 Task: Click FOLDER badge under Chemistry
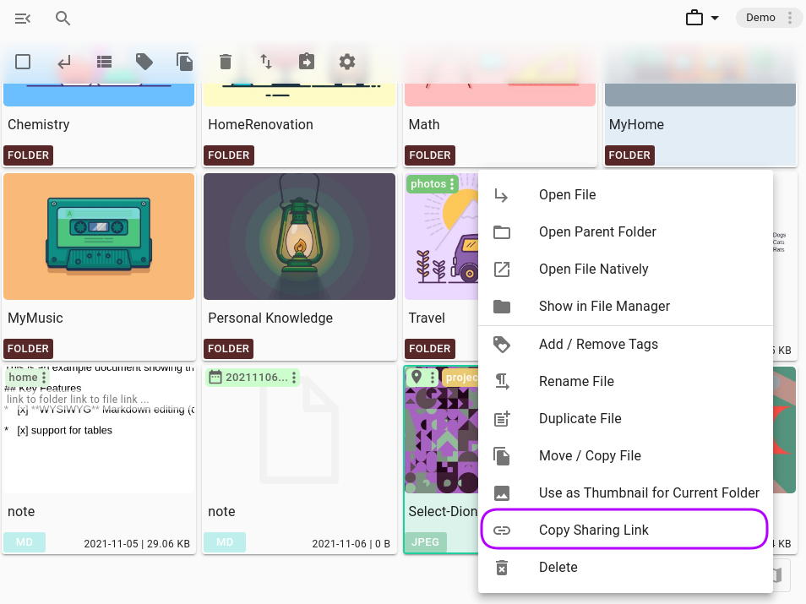[28, 155]
